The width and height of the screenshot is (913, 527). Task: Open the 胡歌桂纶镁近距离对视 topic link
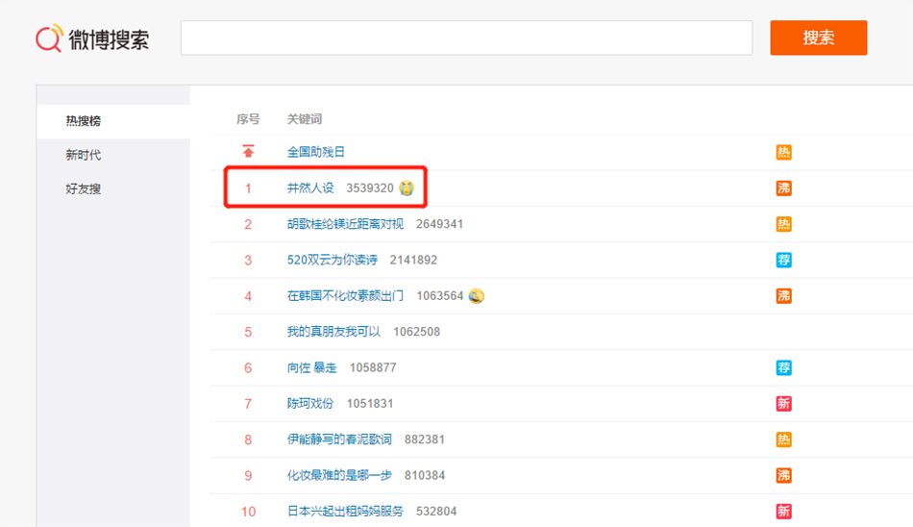(x=345, y=224)
